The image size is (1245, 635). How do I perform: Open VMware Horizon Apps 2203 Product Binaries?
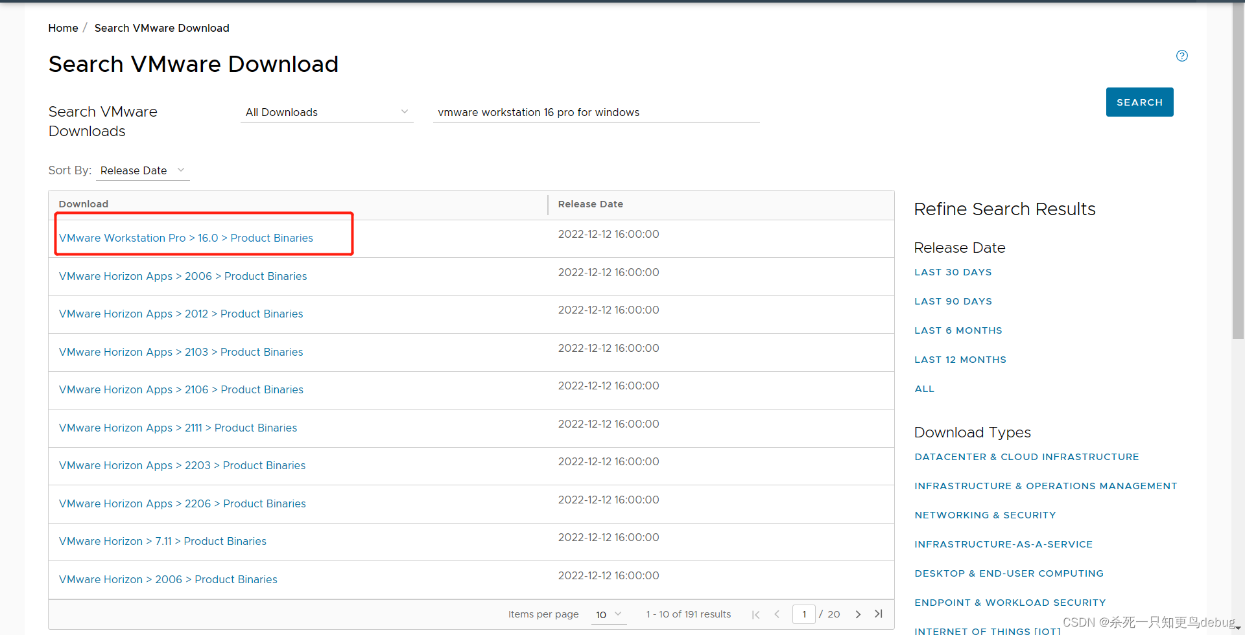click(x=182, y=465)
